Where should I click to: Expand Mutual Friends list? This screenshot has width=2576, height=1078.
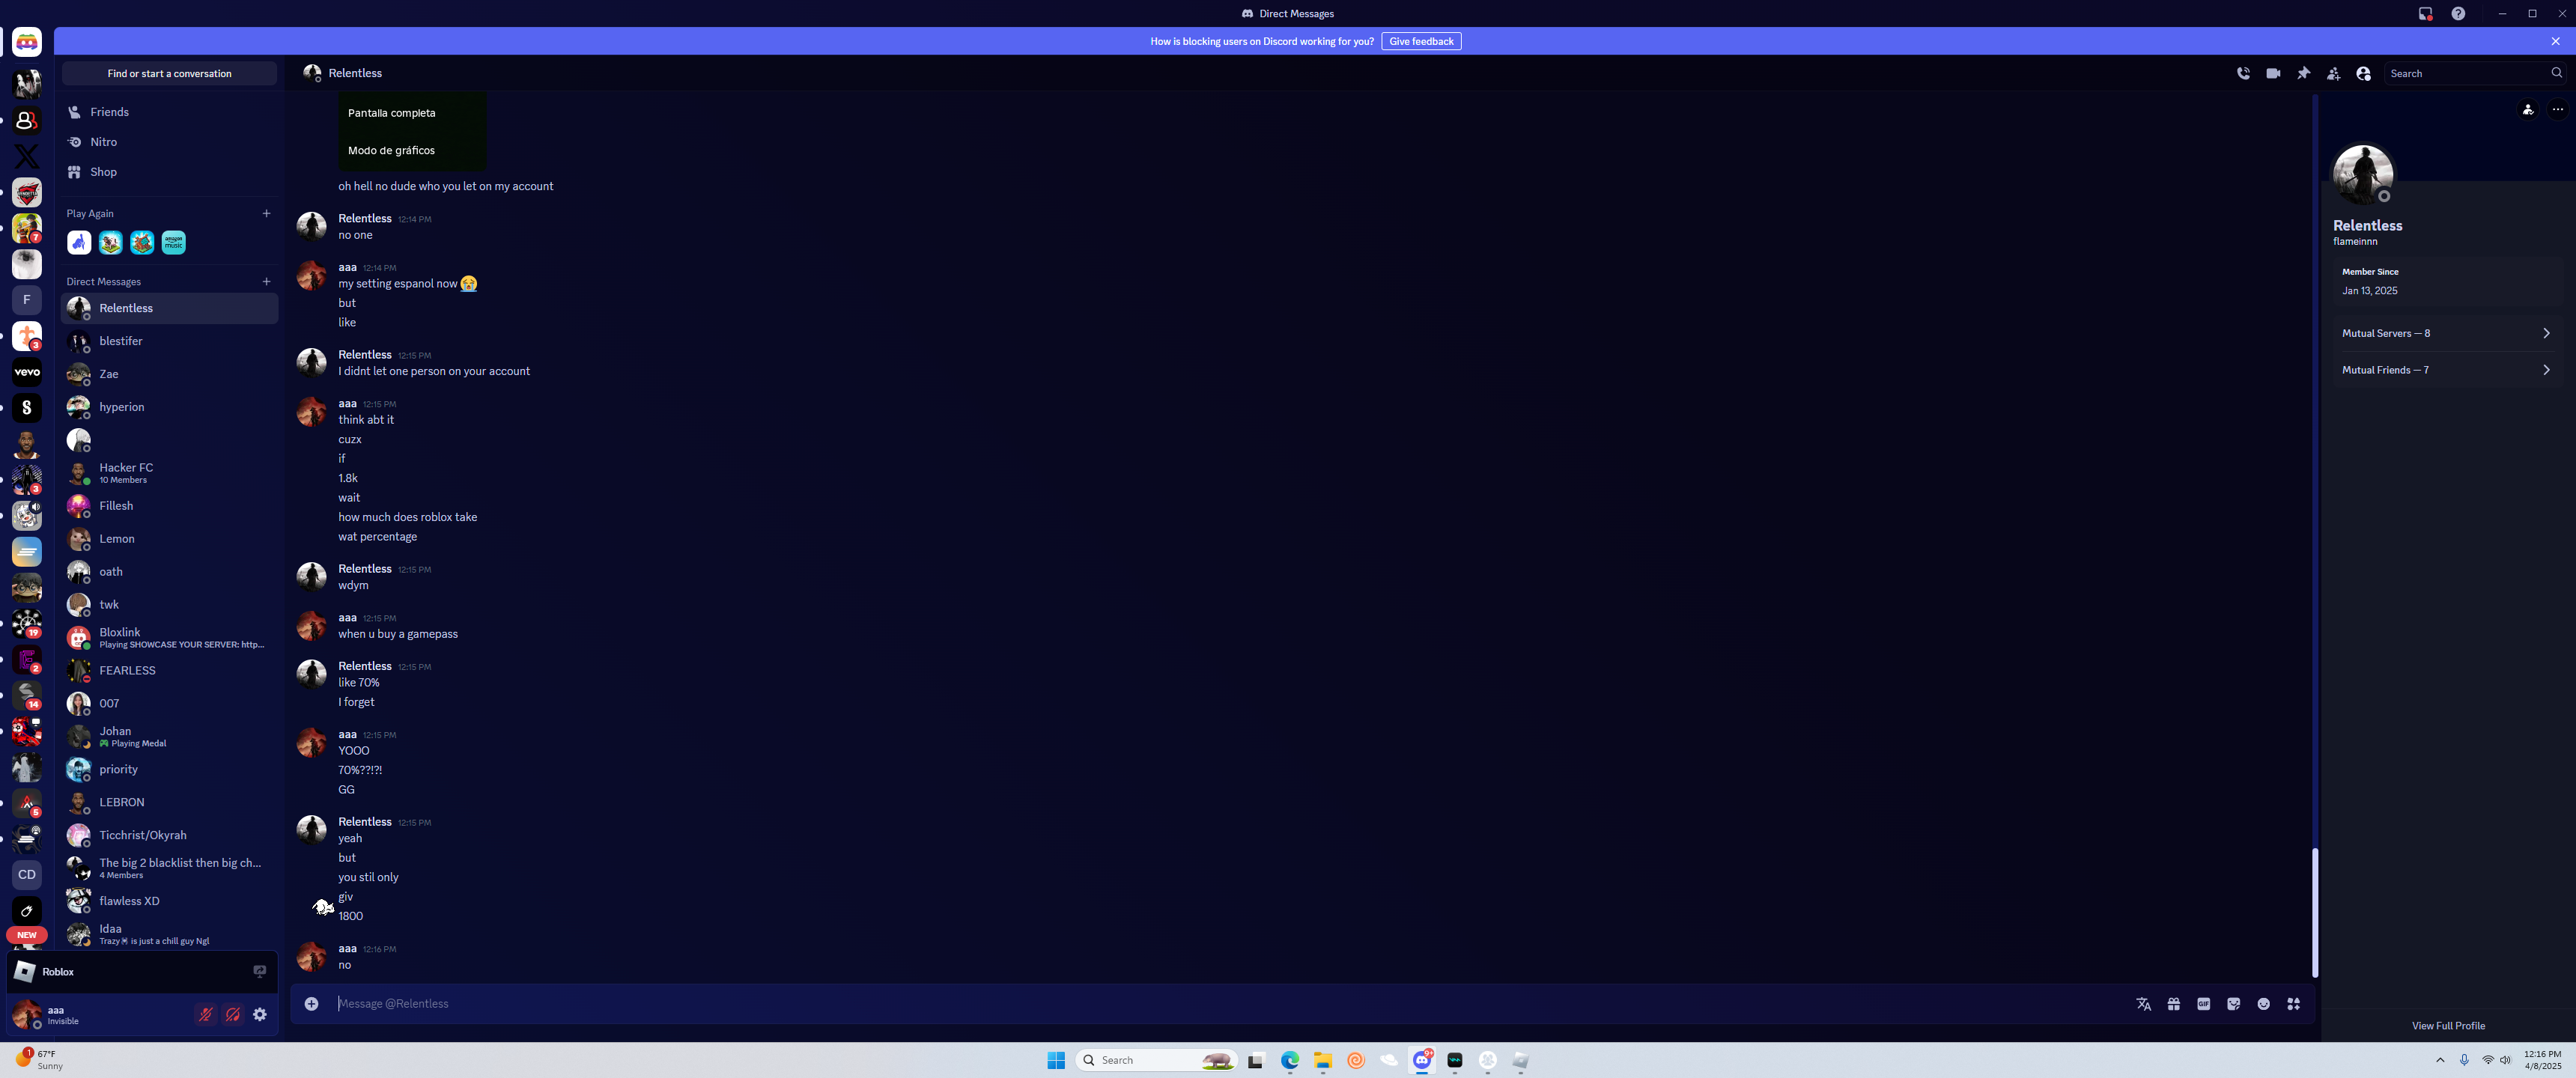[x=2445, y=370]
